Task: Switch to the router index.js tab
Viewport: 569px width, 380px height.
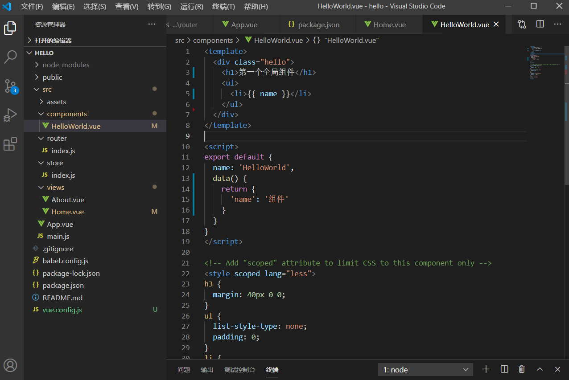Action: (x=189, y=25)
